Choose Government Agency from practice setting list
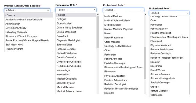196x103 pixels. click(x=16, y=28)
